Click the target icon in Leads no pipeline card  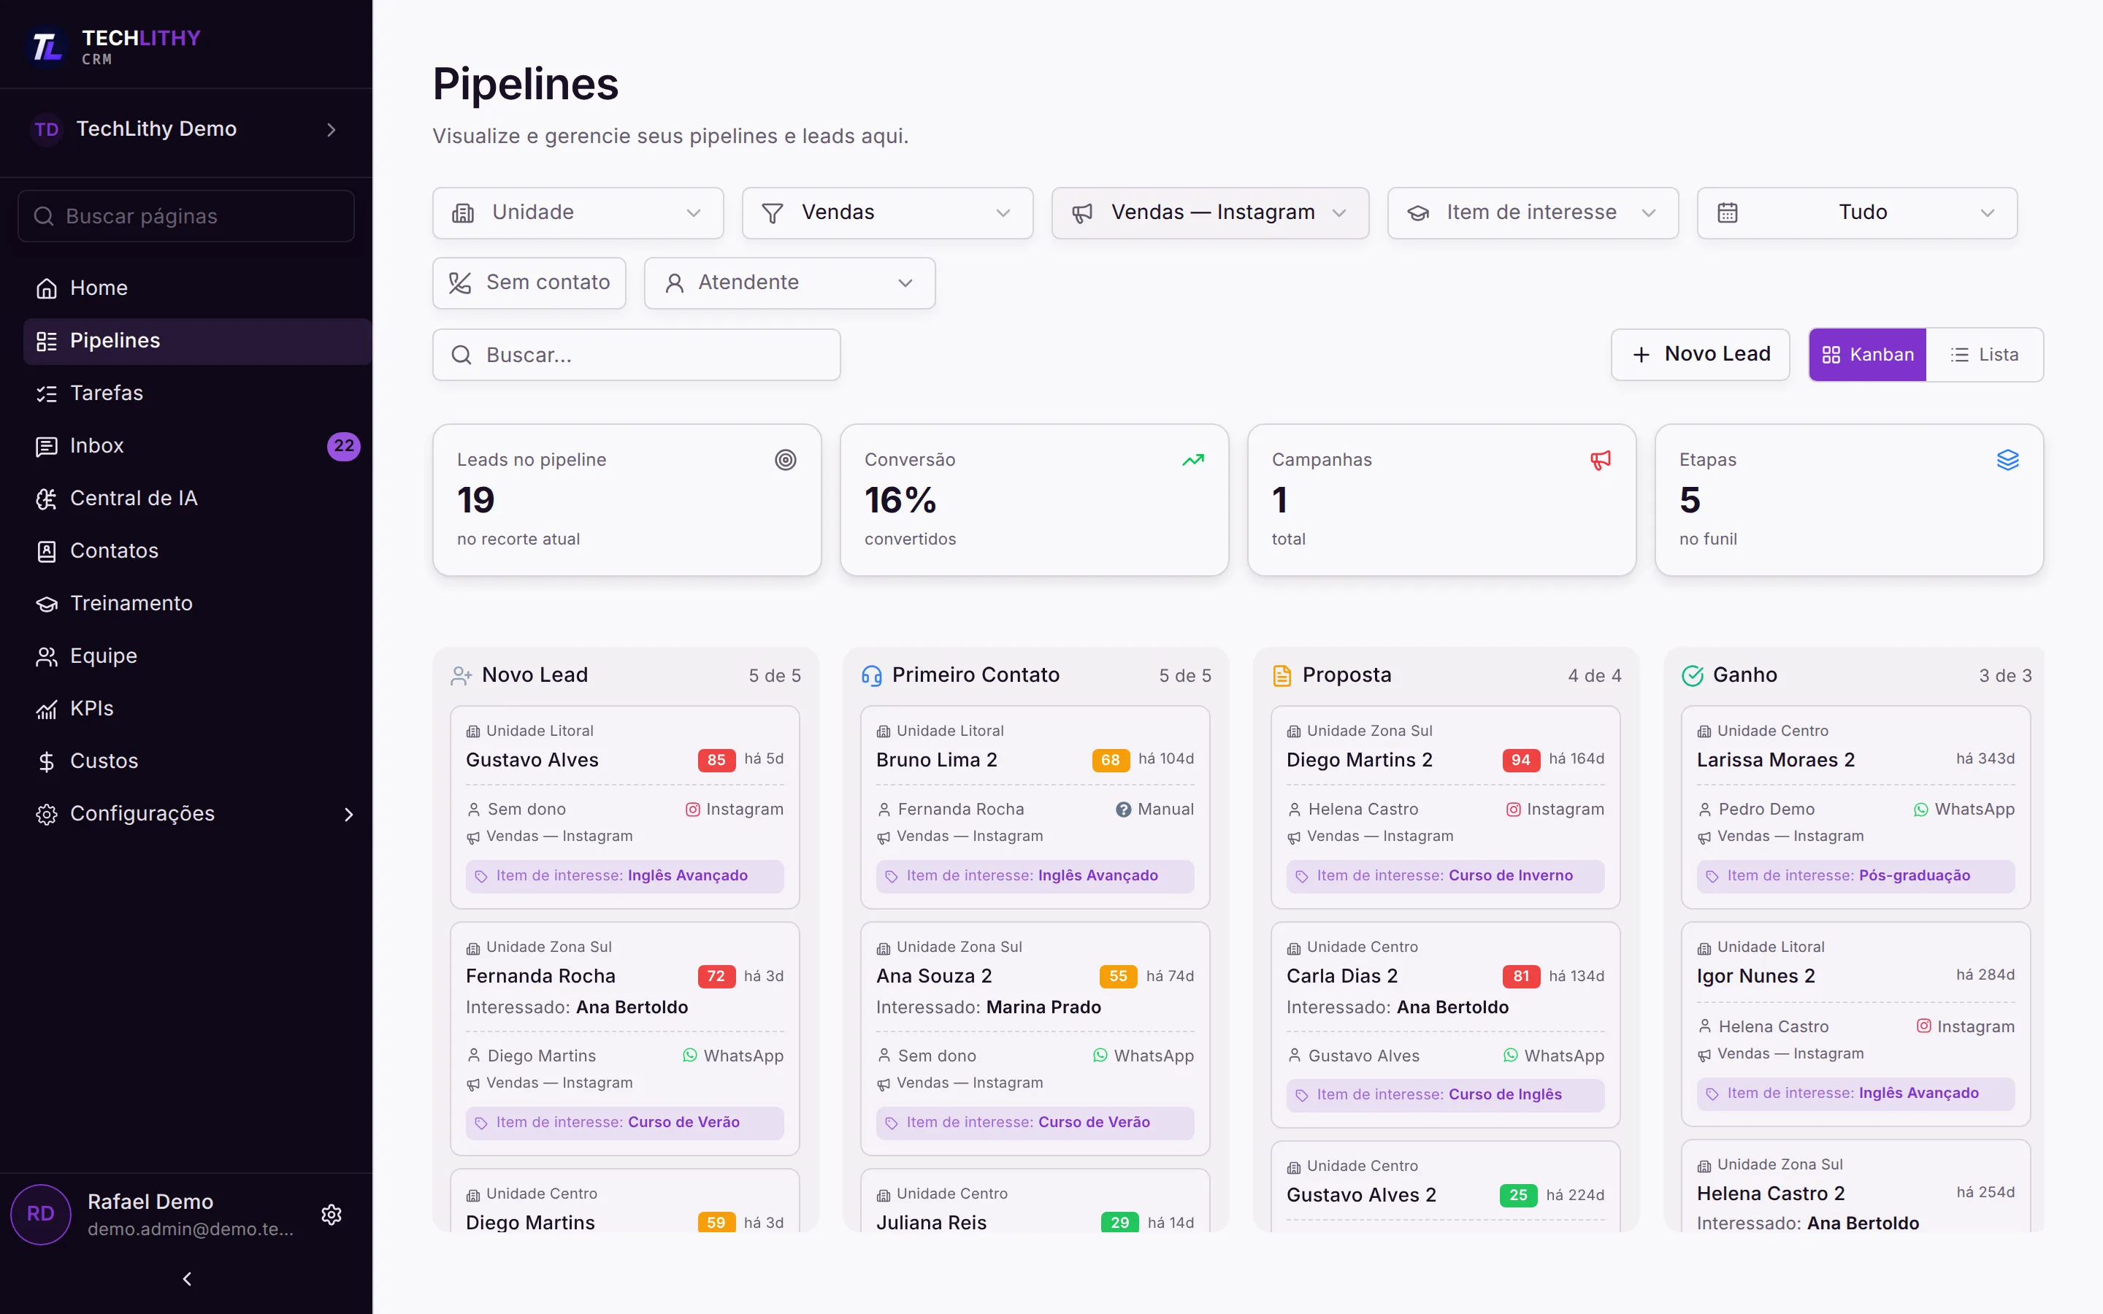click(x=785, y=460)
